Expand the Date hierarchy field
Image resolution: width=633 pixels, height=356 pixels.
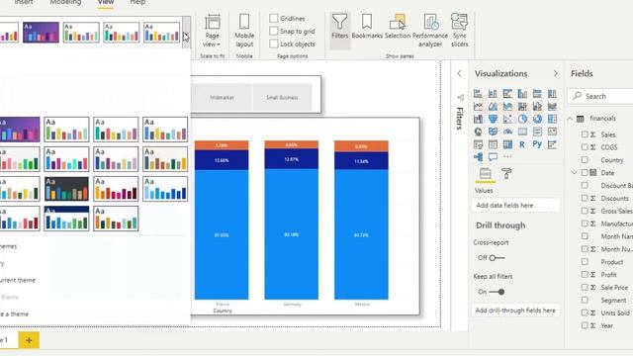574,173
